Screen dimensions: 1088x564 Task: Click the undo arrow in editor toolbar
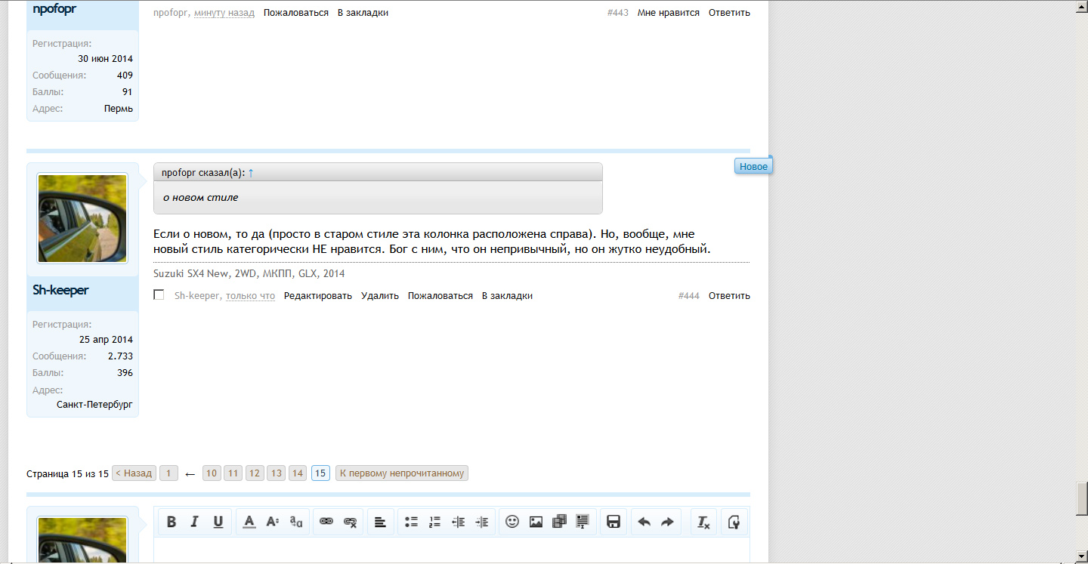[644, 522]
